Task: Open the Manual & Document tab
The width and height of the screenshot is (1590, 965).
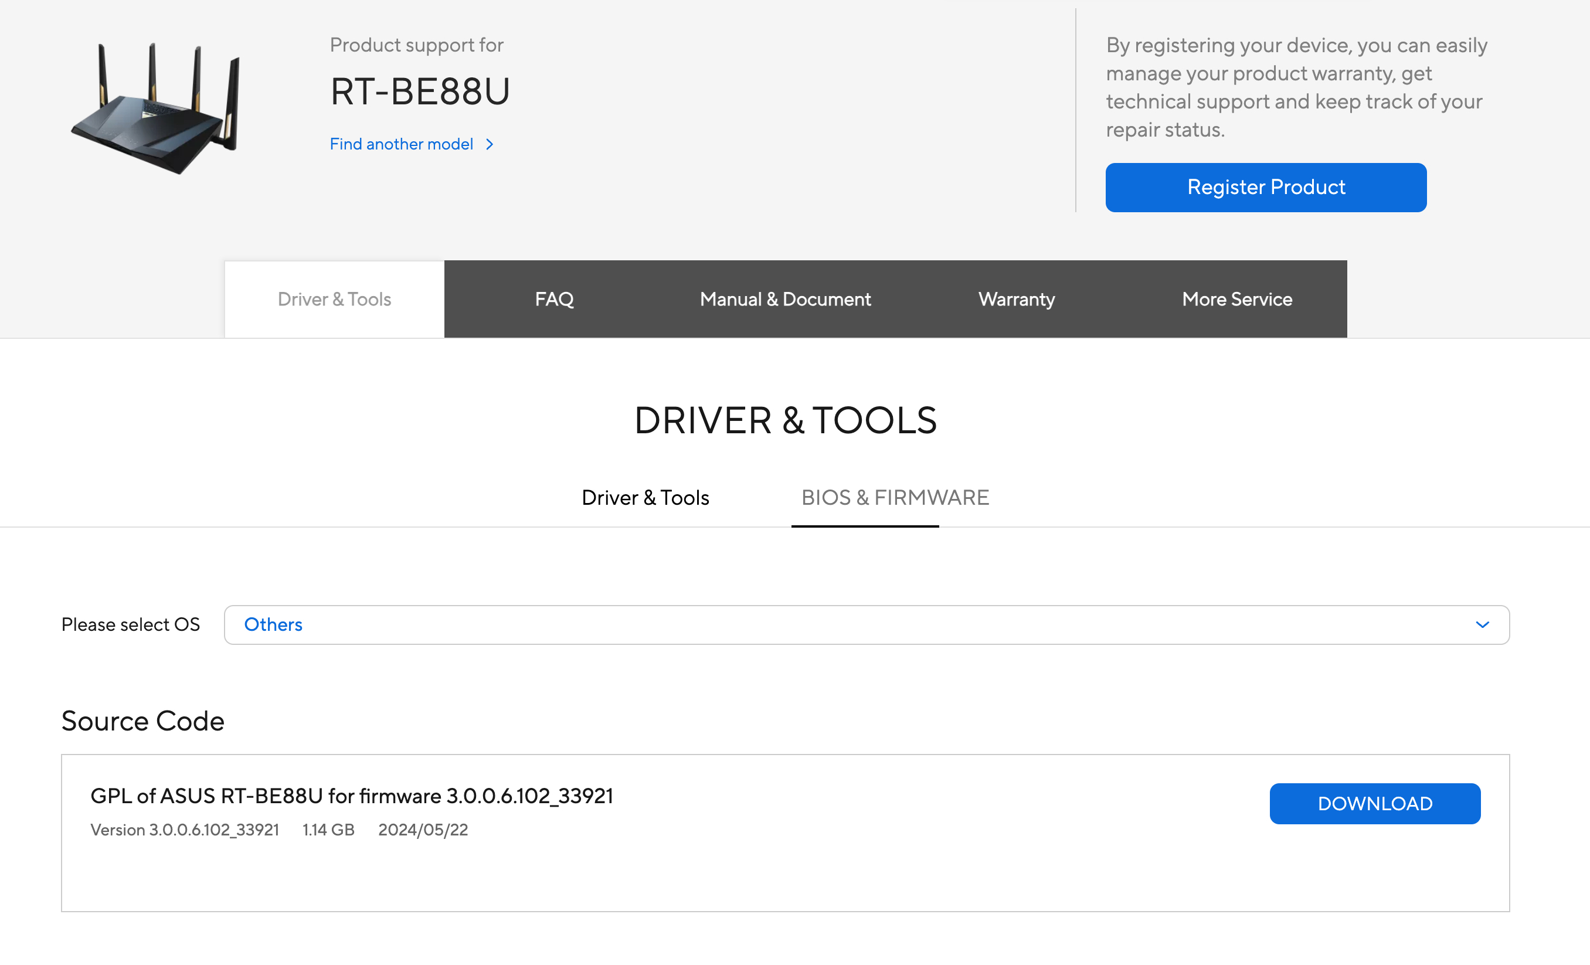Action: [785, 299]
